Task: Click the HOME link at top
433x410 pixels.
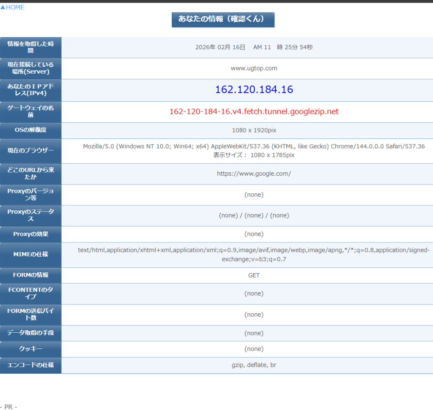Action: pos(13,7)
